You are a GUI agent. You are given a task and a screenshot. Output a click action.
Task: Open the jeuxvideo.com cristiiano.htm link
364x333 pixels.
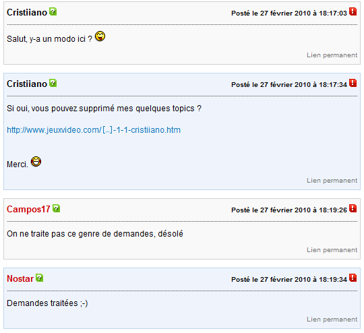[x=94, y=130]
